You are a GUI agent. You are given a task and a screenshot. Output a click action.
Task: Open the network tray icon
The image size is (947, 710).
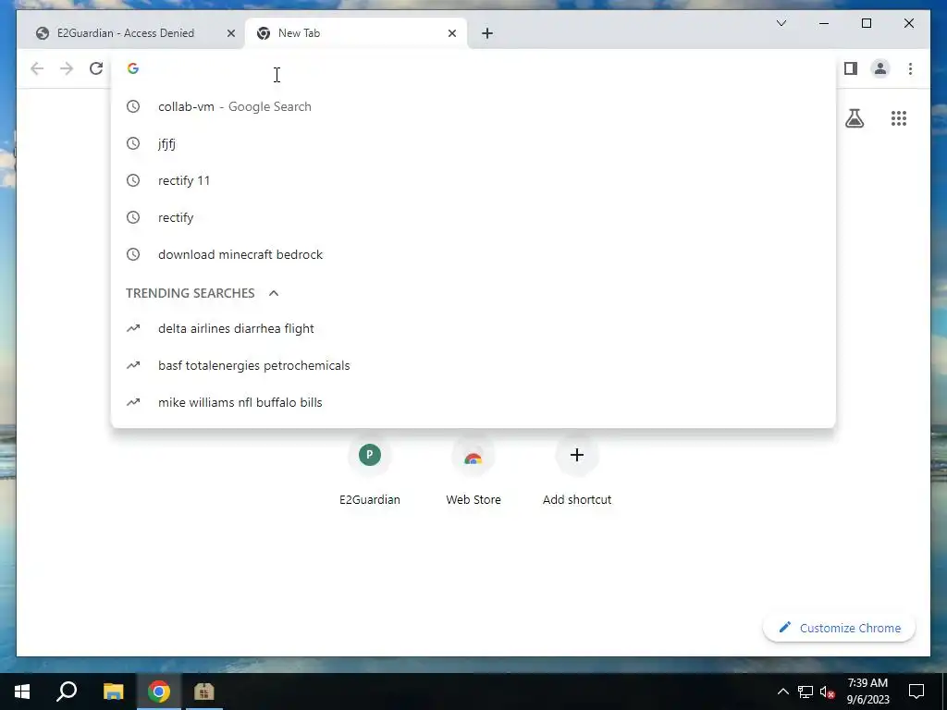[x=806, y=692]
